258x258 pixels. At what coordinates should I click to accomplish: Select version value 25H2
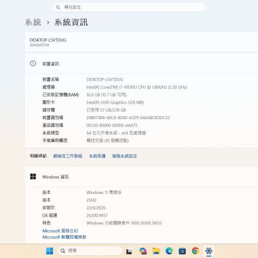pyautogui.click(x=91, y=200)
